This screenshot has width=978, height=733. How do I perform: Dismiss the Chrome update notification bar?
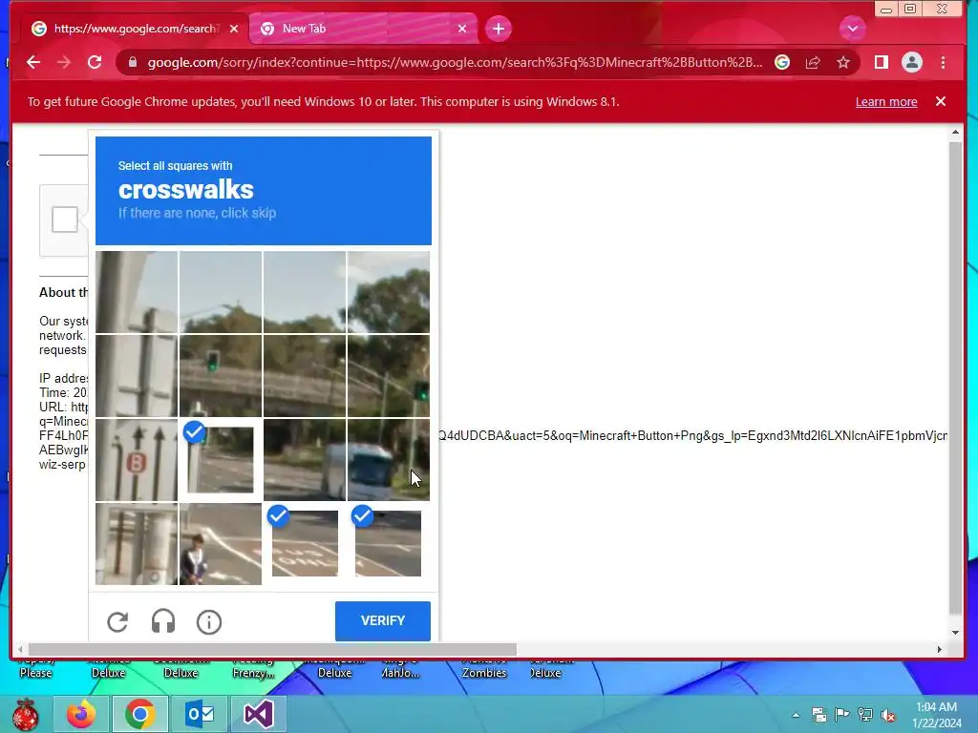point(941,101)
